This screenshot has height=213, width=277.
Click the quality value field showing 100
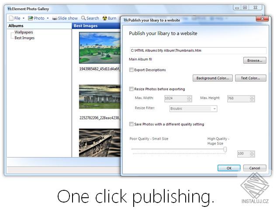(x=244, y=154)
